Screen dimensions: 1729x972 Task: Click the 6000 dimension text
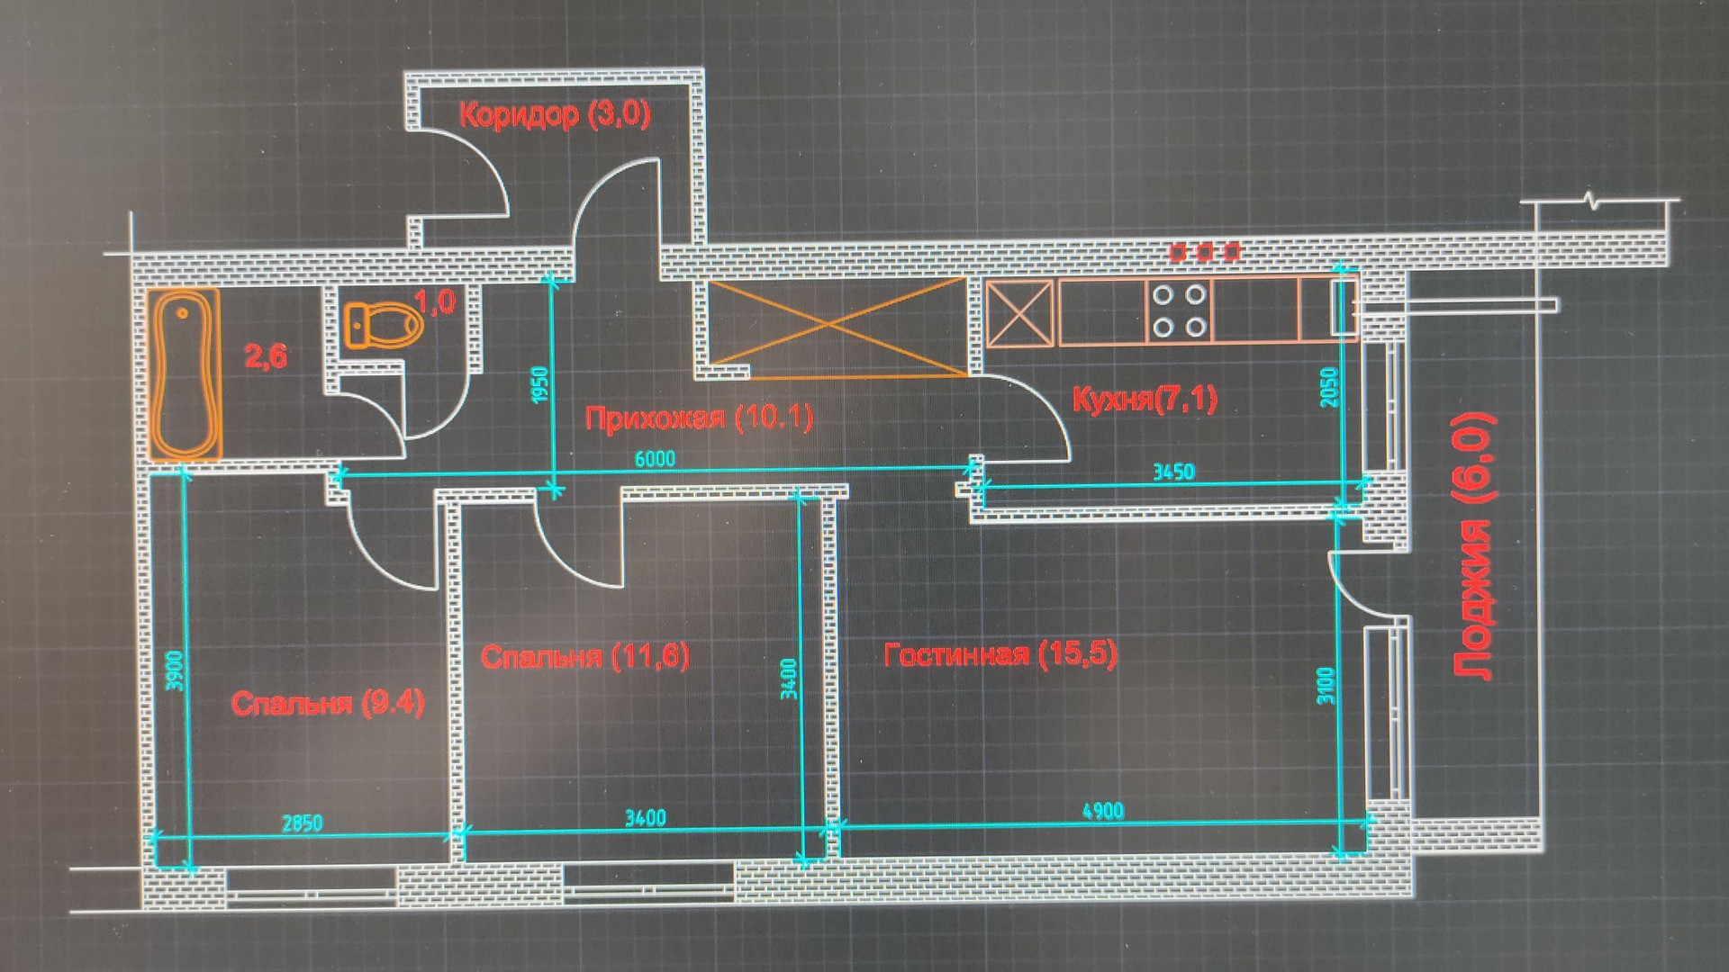(655, 459)
